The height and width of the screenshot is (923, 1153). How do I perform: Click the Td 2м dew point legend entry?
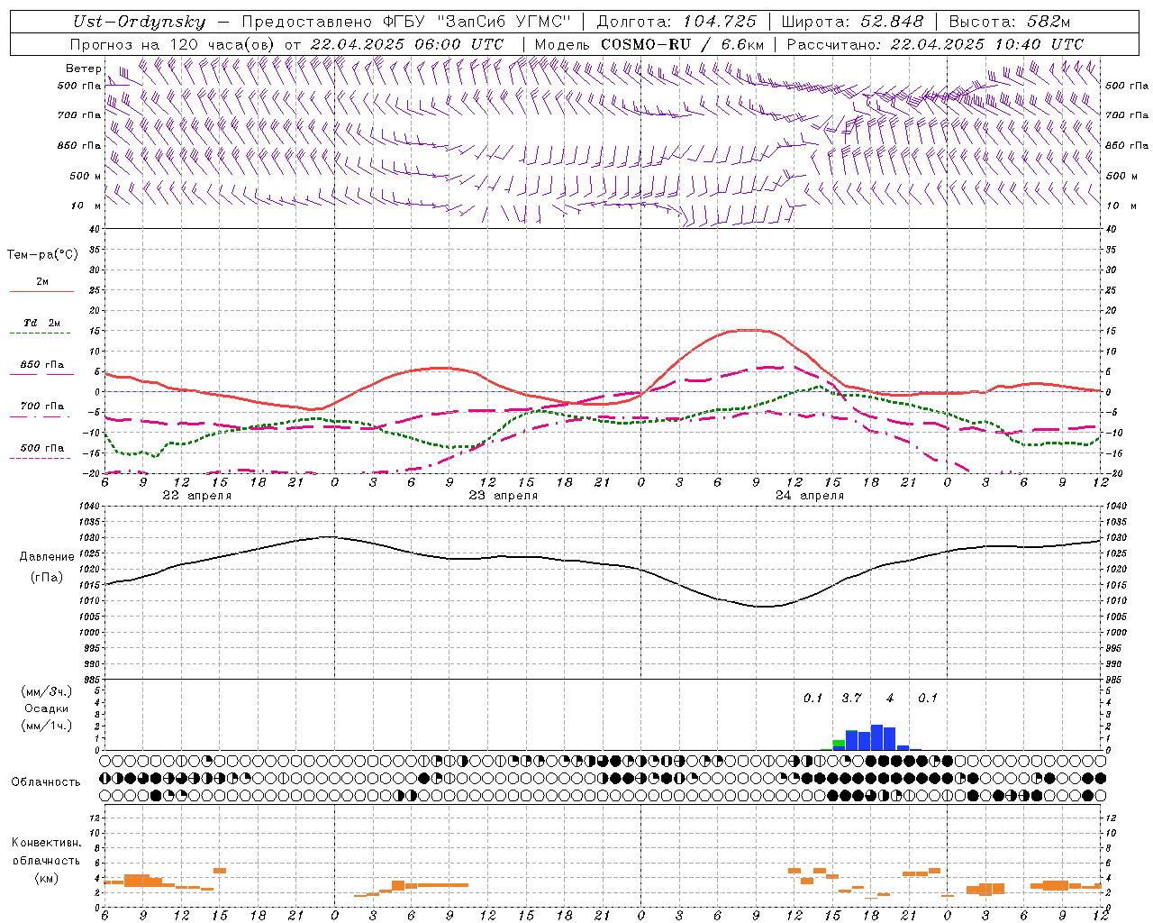(x=42, y=323)
